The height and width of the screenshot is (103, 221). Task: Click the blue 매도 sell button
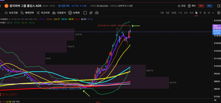[x=210, y=6]
